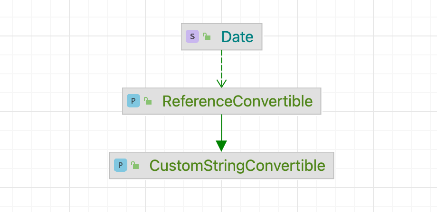Click the lock icon on CustomStringConvertible node
This screenshot has width=437, height=212.
pos(135,165)
